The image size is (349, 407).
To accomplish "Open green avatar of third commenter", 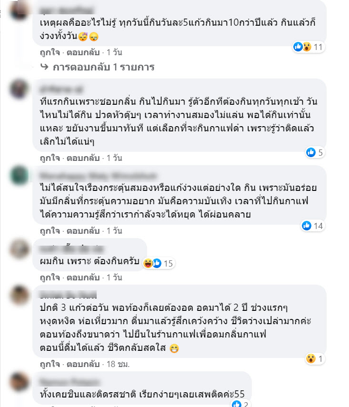I will [19, 175].
